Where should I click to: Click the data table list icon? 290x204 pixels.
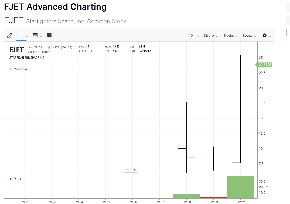click(49, 35)
